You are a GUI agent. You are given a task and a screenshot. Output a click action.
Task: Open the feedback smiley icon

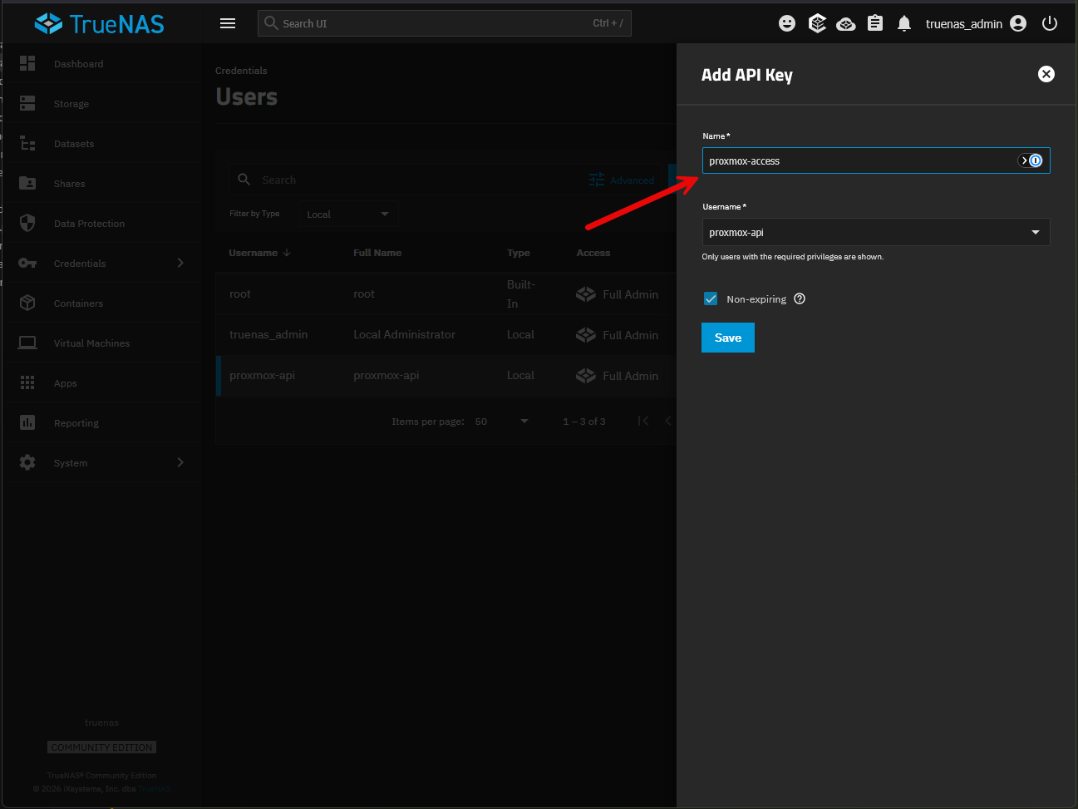click(787, 23)
